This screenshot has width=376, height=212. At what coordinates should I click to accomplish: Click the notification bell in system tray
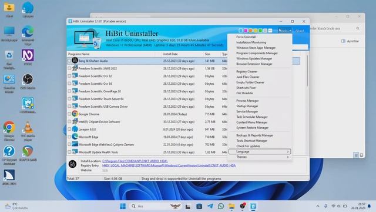(x=370, y=206)
